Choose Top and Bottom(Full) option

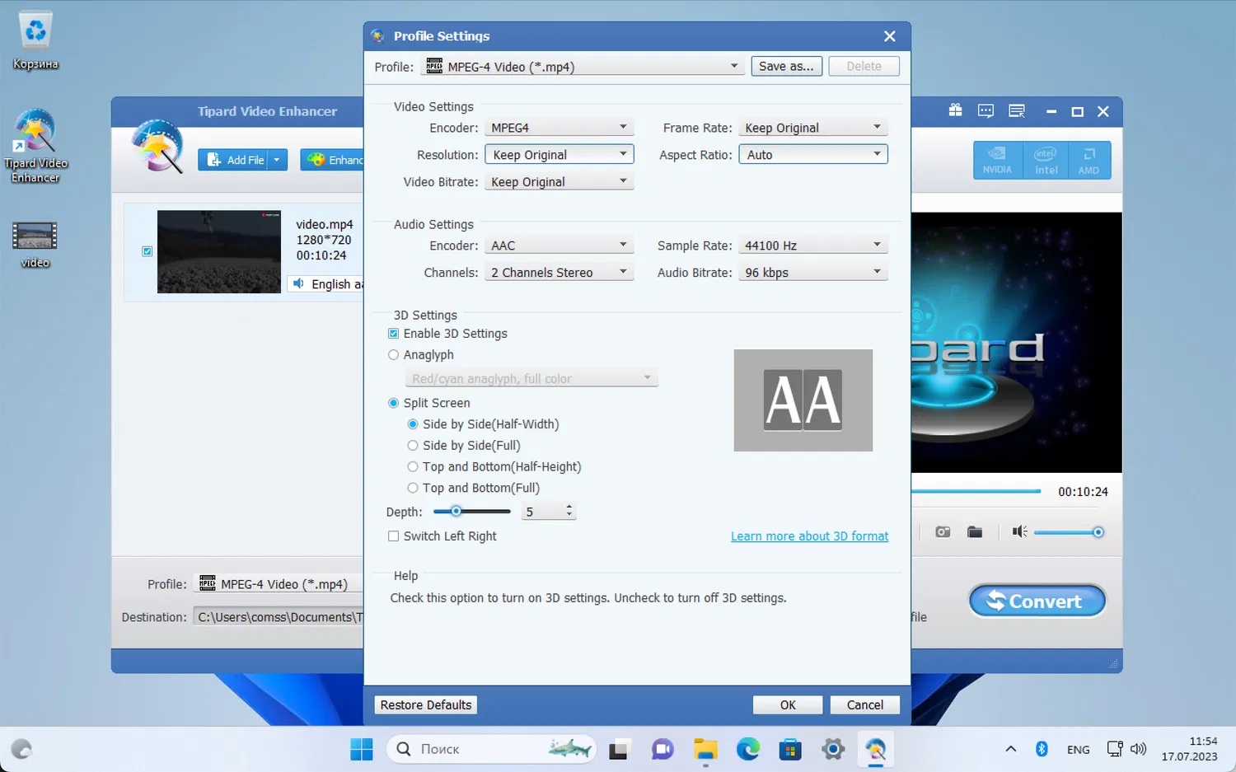coord(413,489)
